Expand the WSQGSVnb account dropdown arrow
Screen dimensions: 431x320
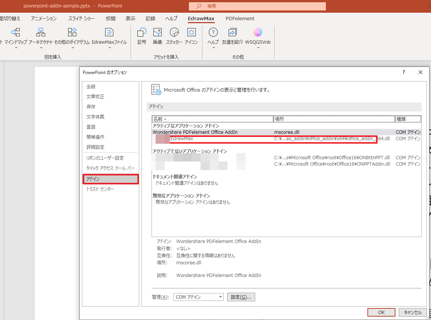pos(258,48)
